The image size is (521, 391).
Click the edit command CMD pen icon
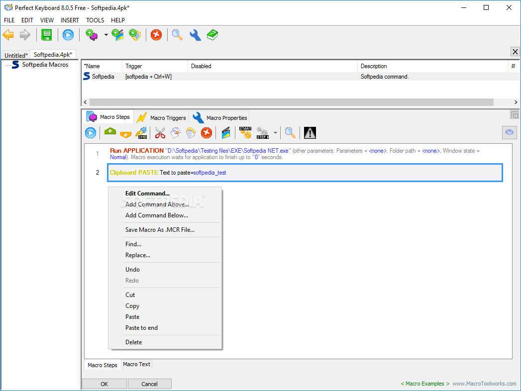(x=141, y=133)
